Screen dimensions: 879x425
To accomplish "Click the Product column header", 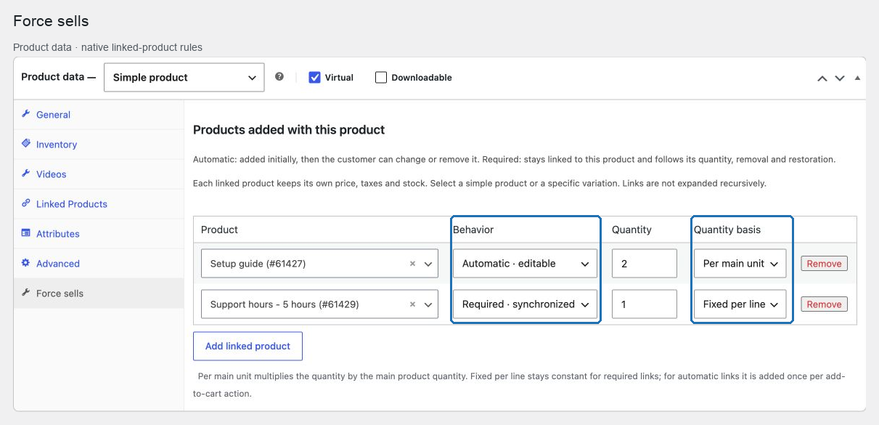I will tap(219, 230).
